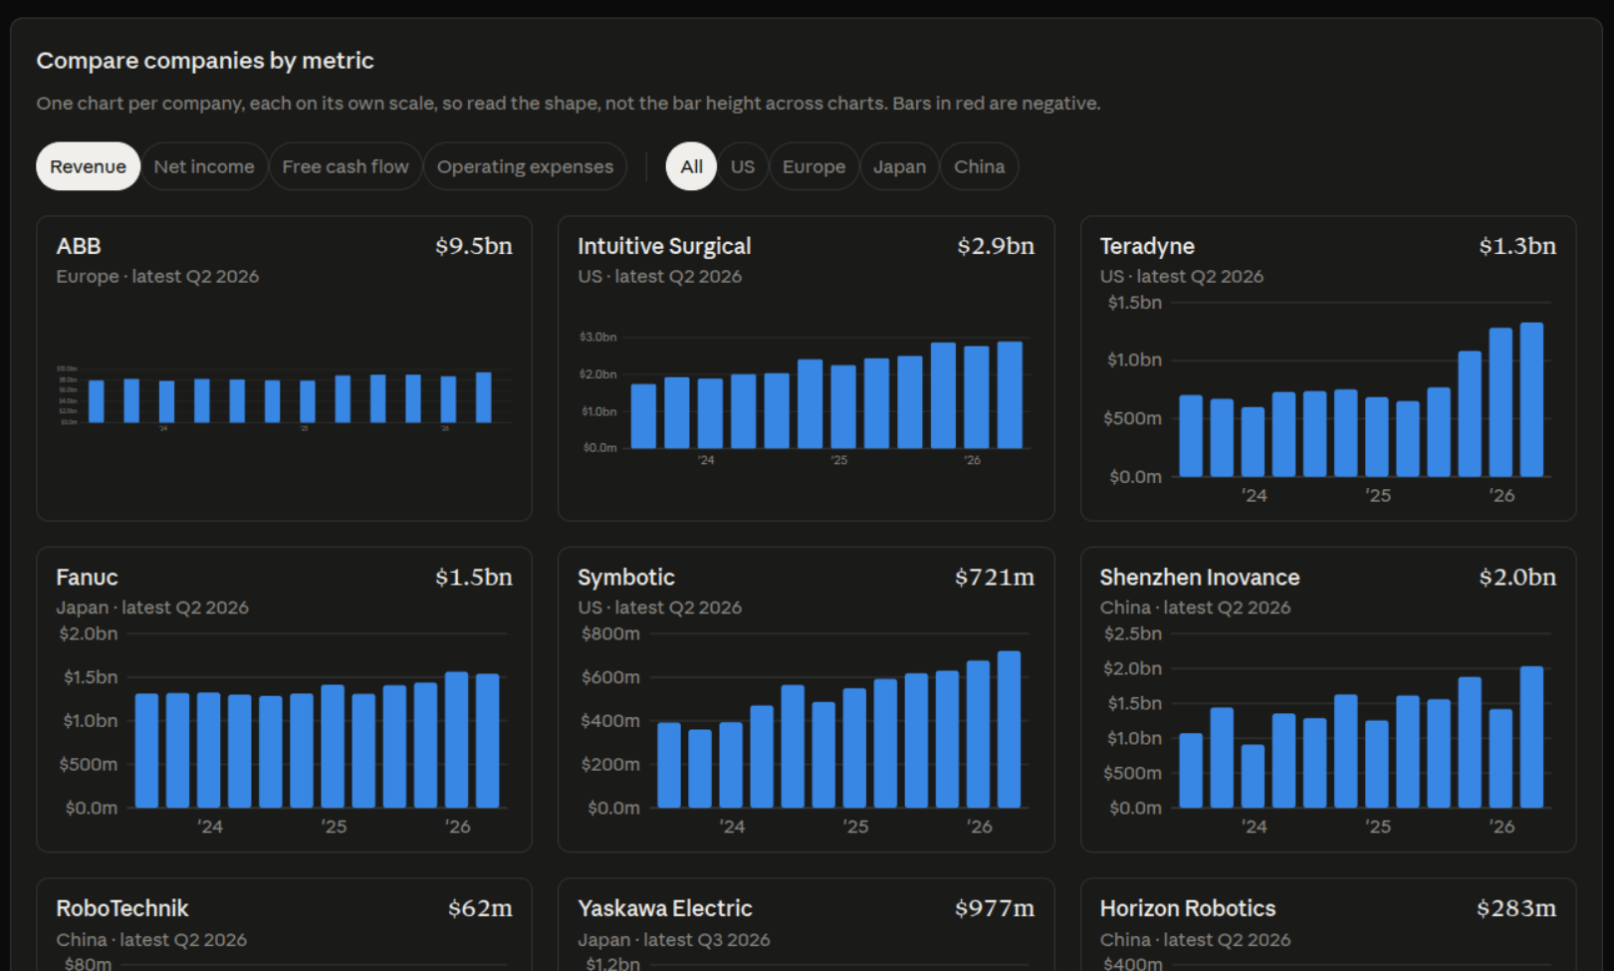The width and height of the screenshot is (1614, 971).
Task: Click Symbotic's $721m revenue value
Action: click(x=995, y=578)
